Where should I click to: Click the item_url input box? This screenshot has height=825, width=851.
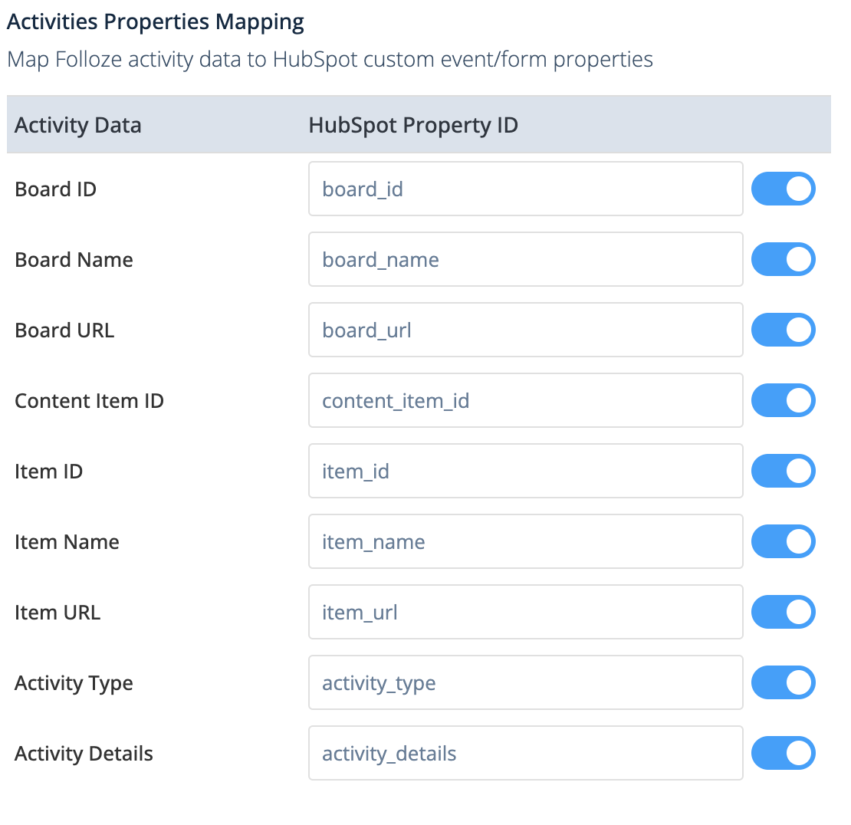tap(525, 612)
